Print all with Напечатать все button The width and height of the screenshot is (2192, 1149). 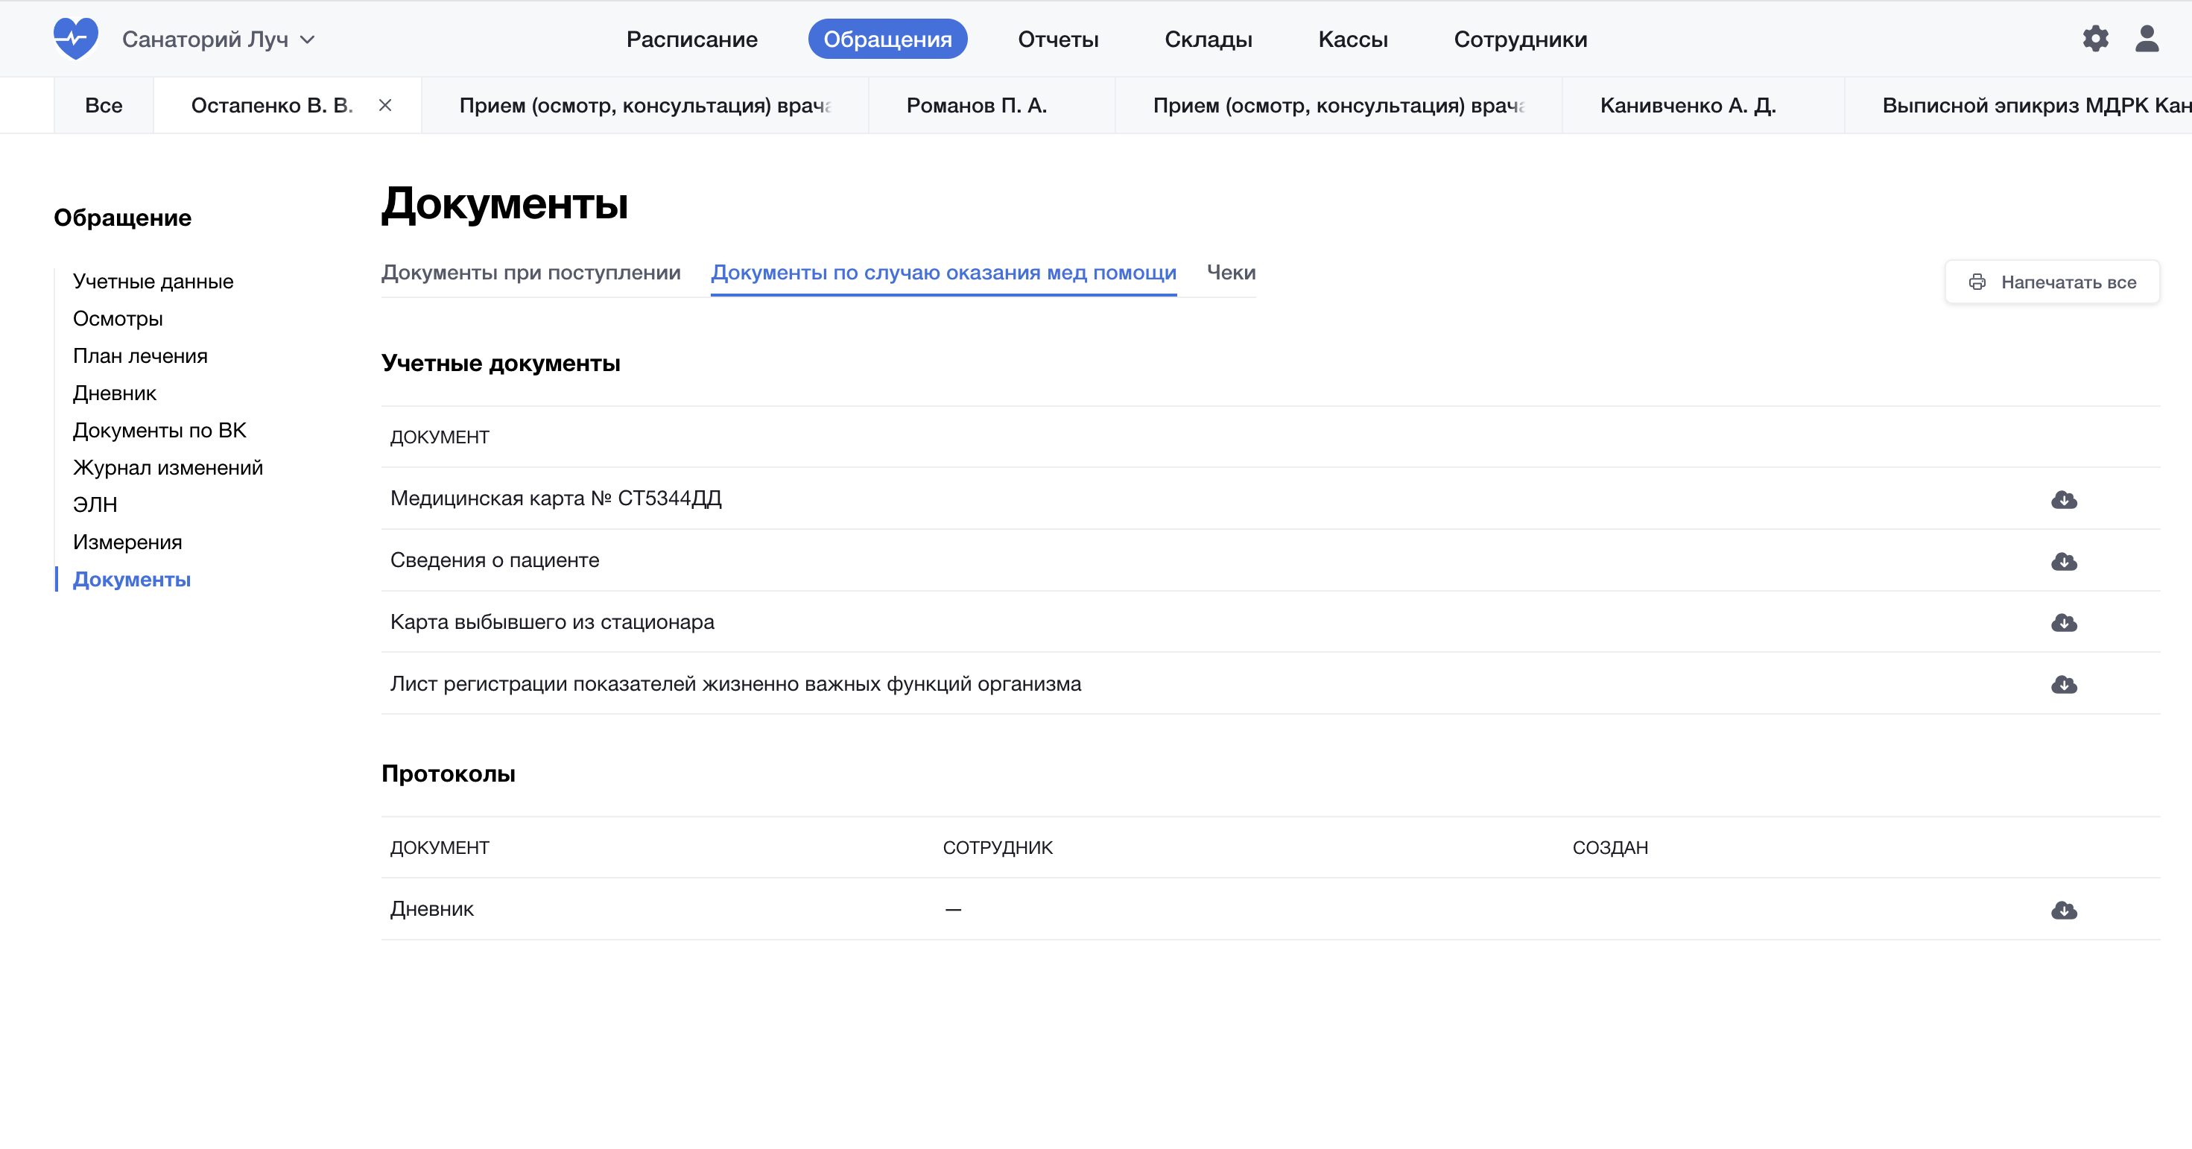click(2052, 282)
